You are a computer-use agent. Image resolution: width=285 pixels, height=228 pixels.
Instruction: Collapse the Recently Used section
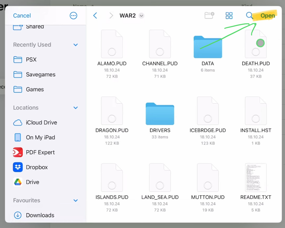point(76,45)
